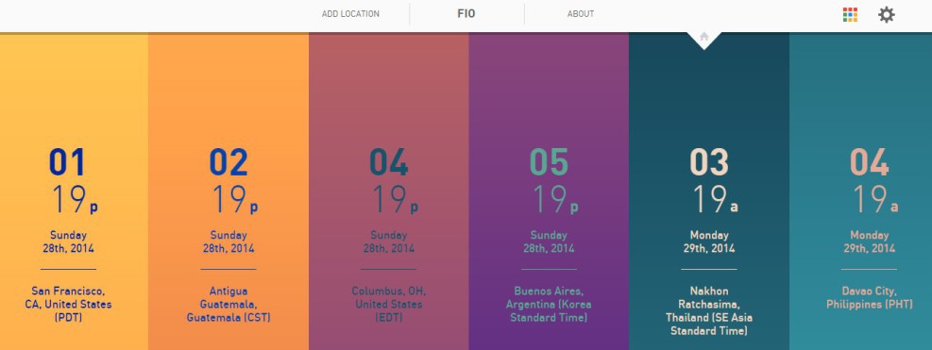This screenshot has height=350, width=932.
Task: Click the Davao City, Philippines location label
Action: 869,298
